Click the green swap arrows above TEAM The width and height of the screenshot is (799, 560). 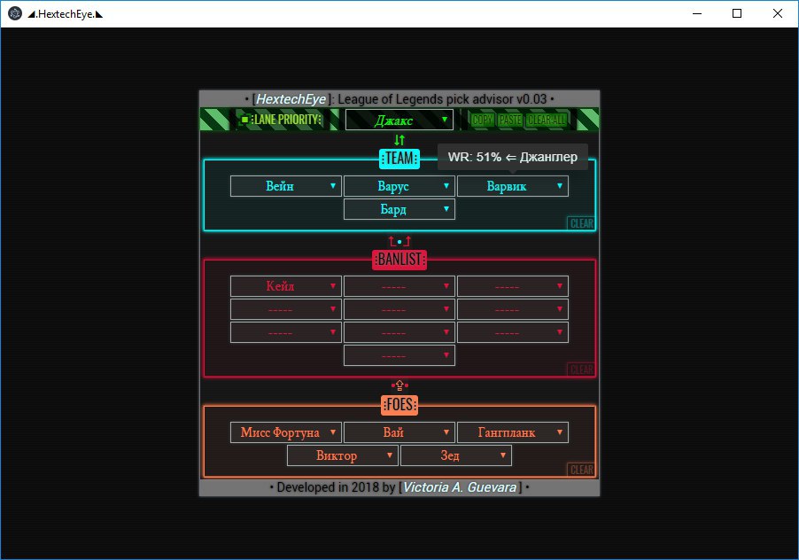tap(399, 140)
